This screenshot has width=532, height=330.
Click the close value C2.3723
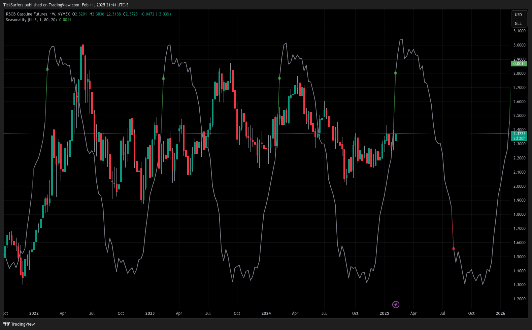pyautogui.click(x=131, y=14)
